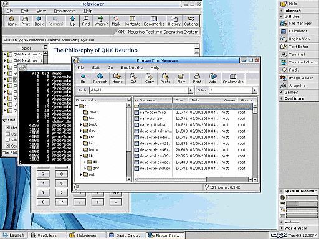Click the Mark icon in Helpviewer

116,21
